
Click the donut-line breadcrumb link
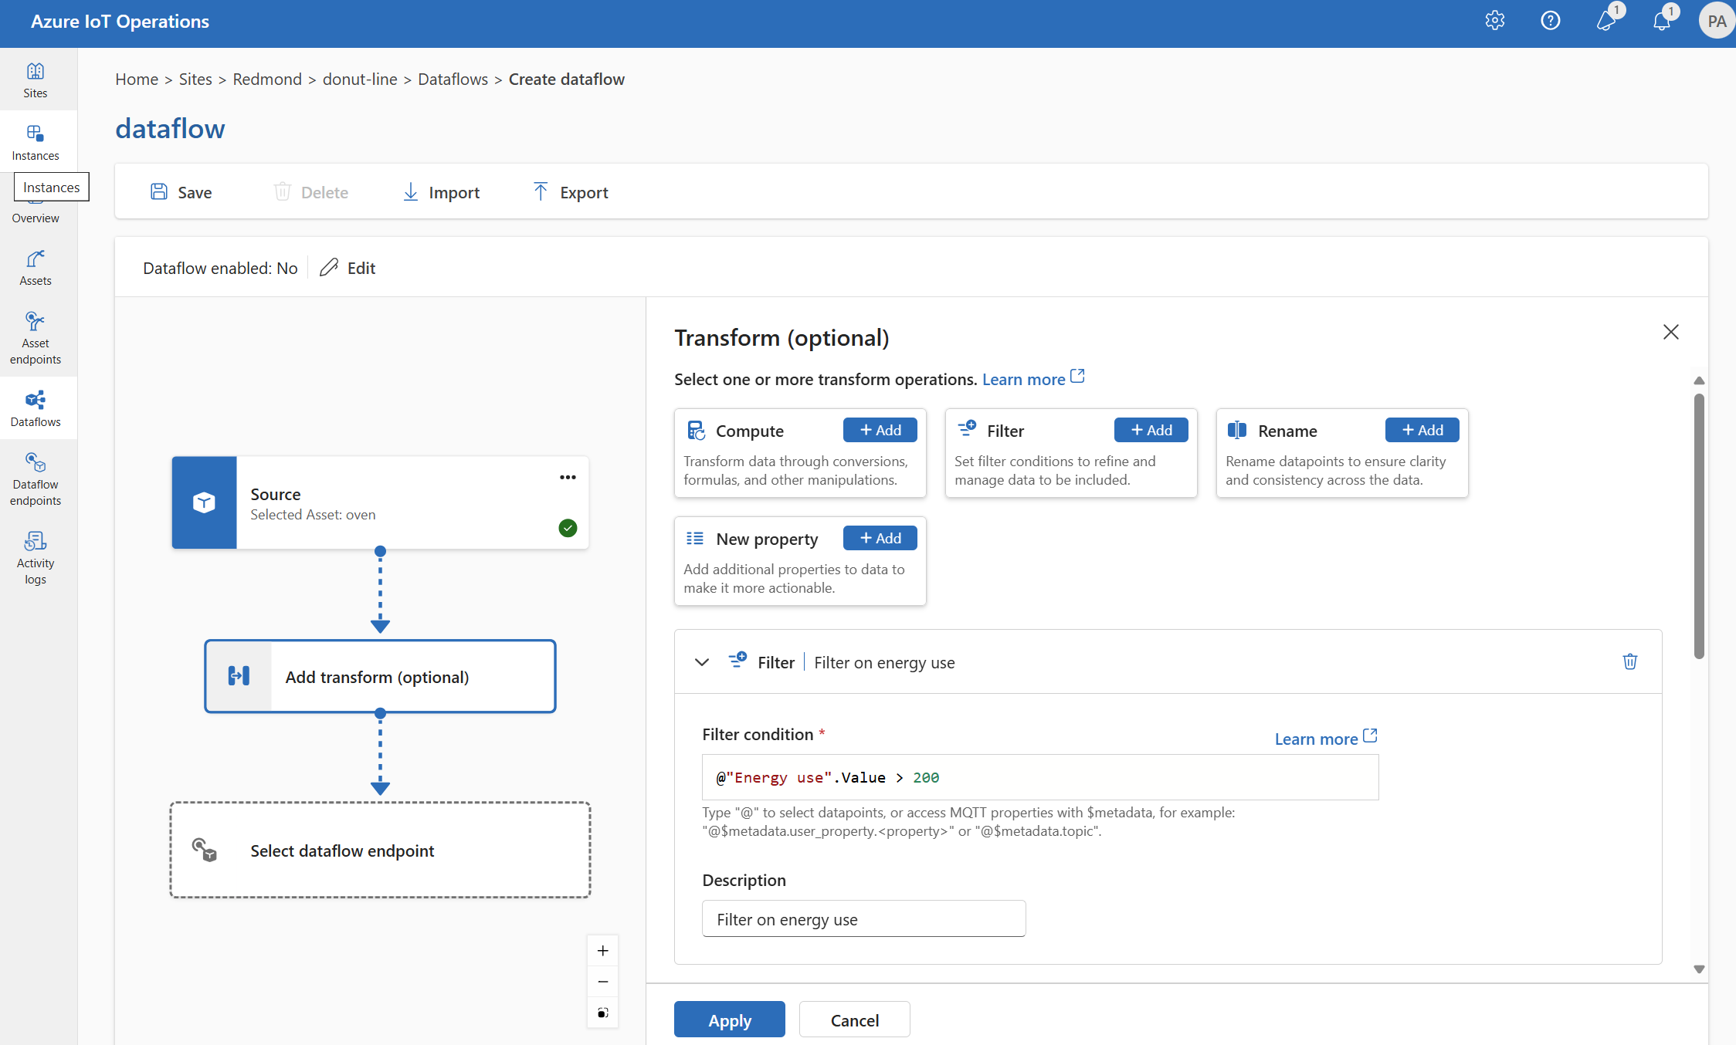point(360,78)
